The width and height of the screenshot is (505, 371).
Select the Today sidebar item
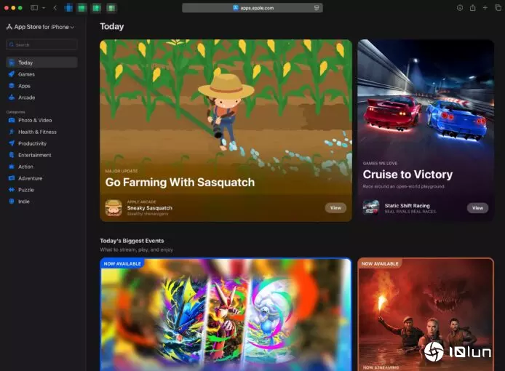pos(25,63)
